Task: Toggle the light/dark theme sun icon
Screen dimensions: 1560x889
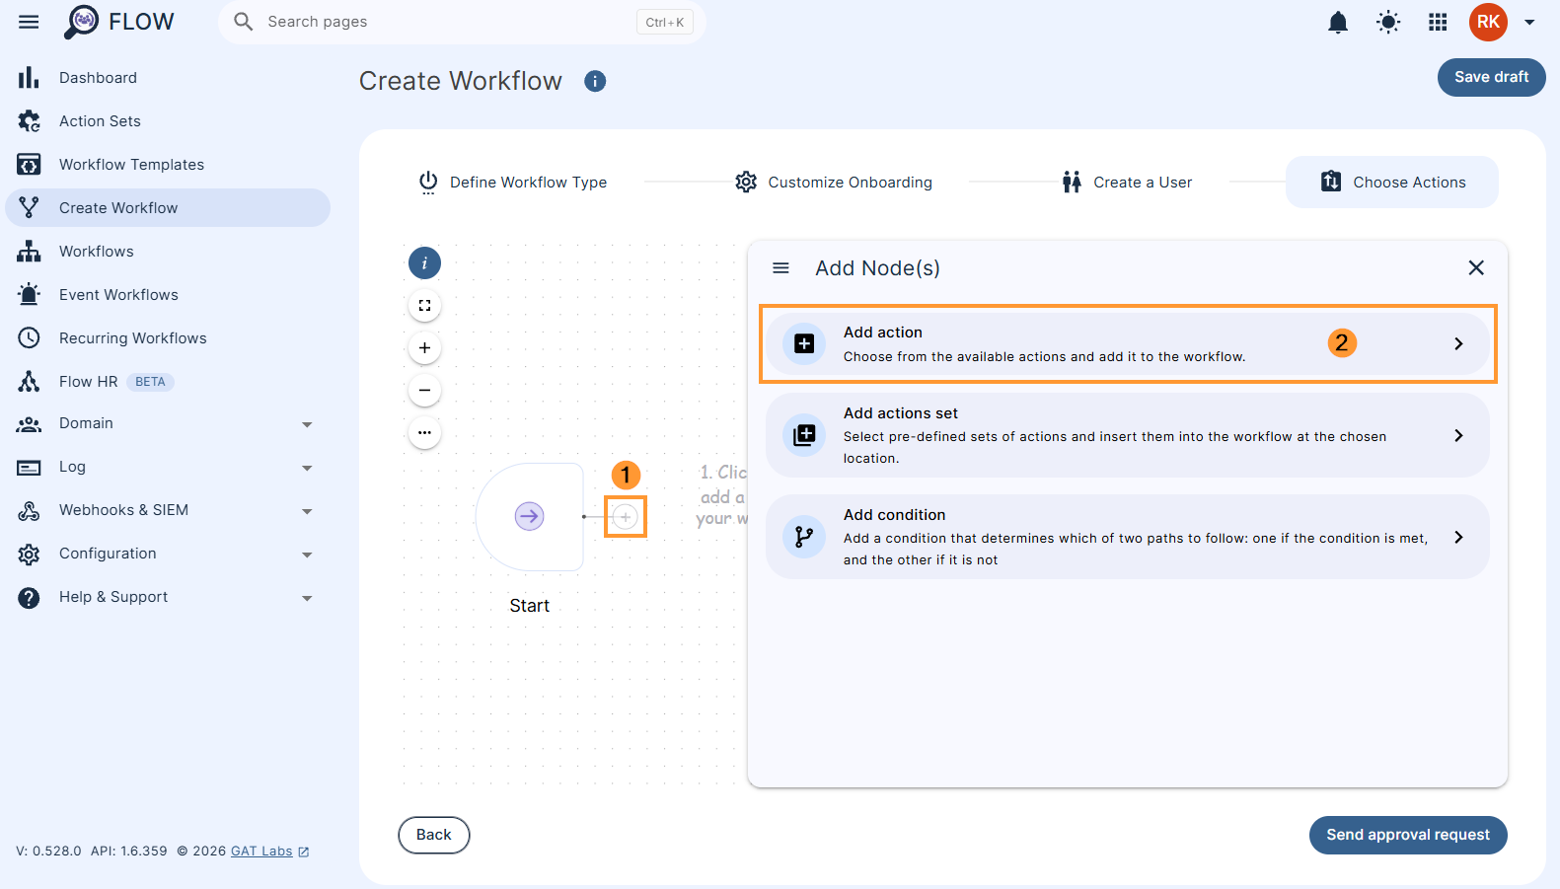Action: (x=1388, y=22)
